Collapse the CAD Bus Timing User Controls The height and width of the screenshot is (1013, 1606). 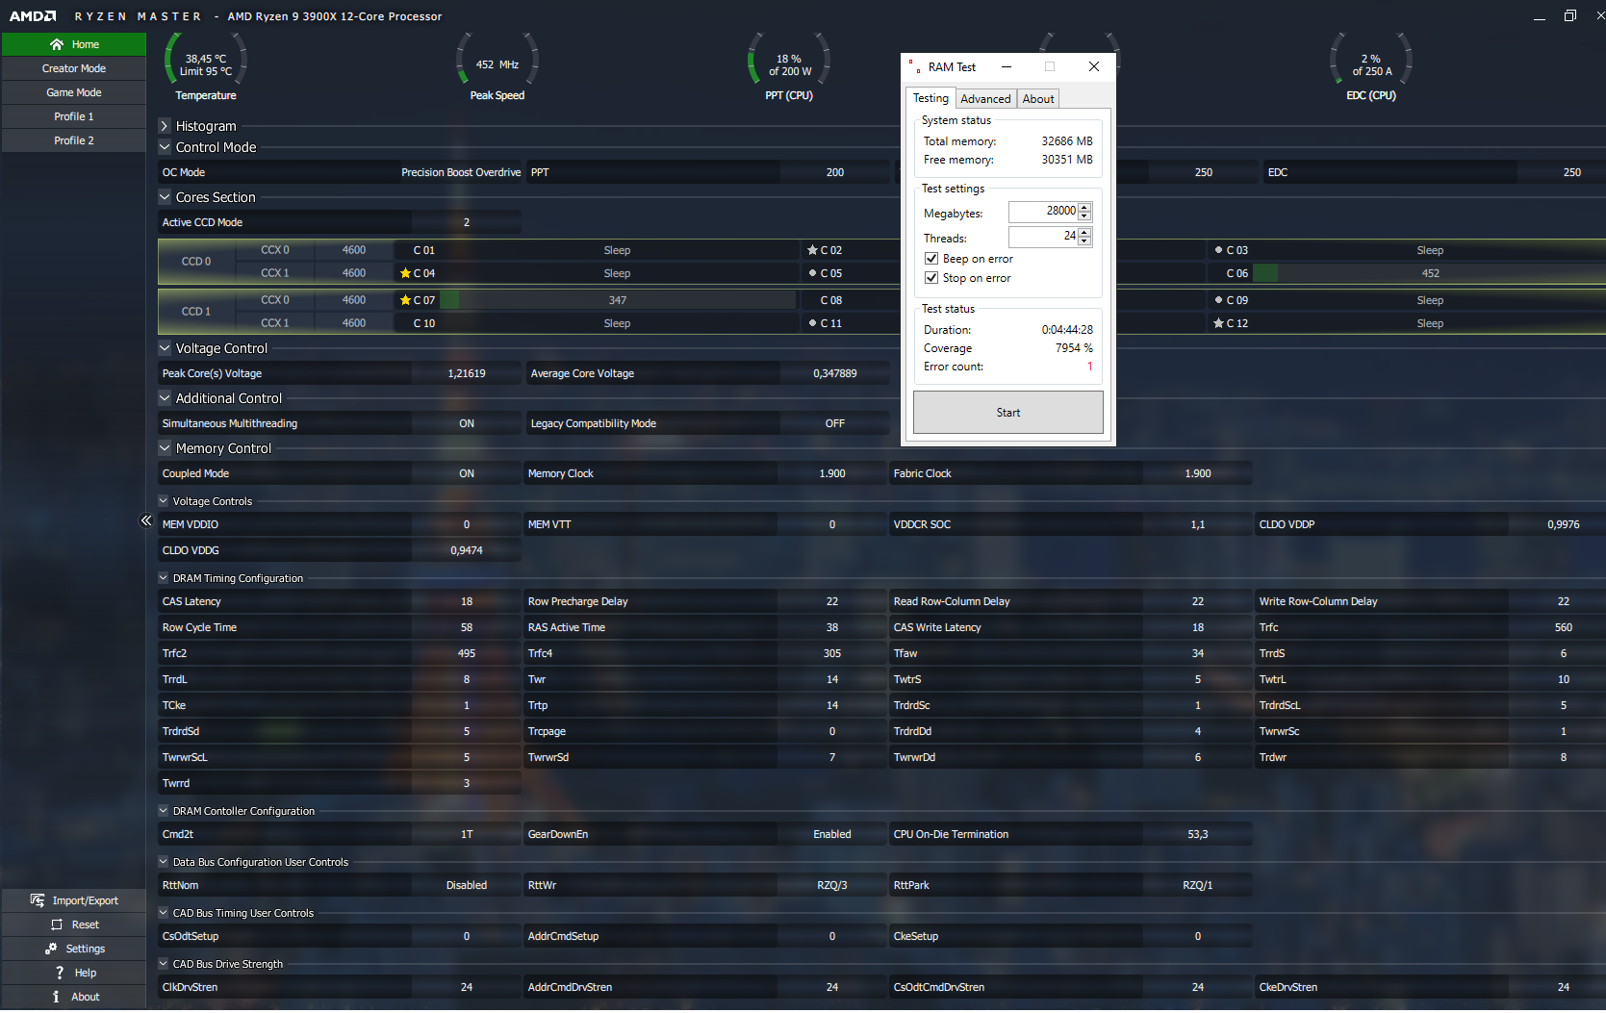164,913
